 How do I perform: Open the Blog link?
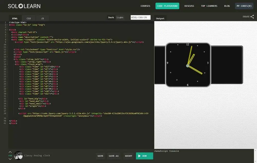[227, 6]
